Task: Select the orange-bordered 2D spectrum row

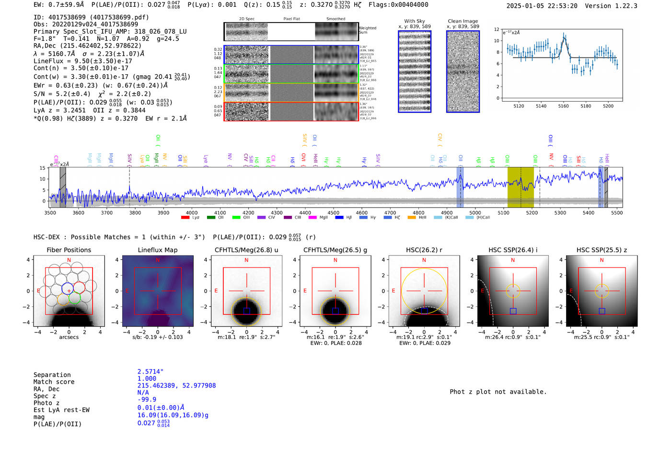Action: 291,93
